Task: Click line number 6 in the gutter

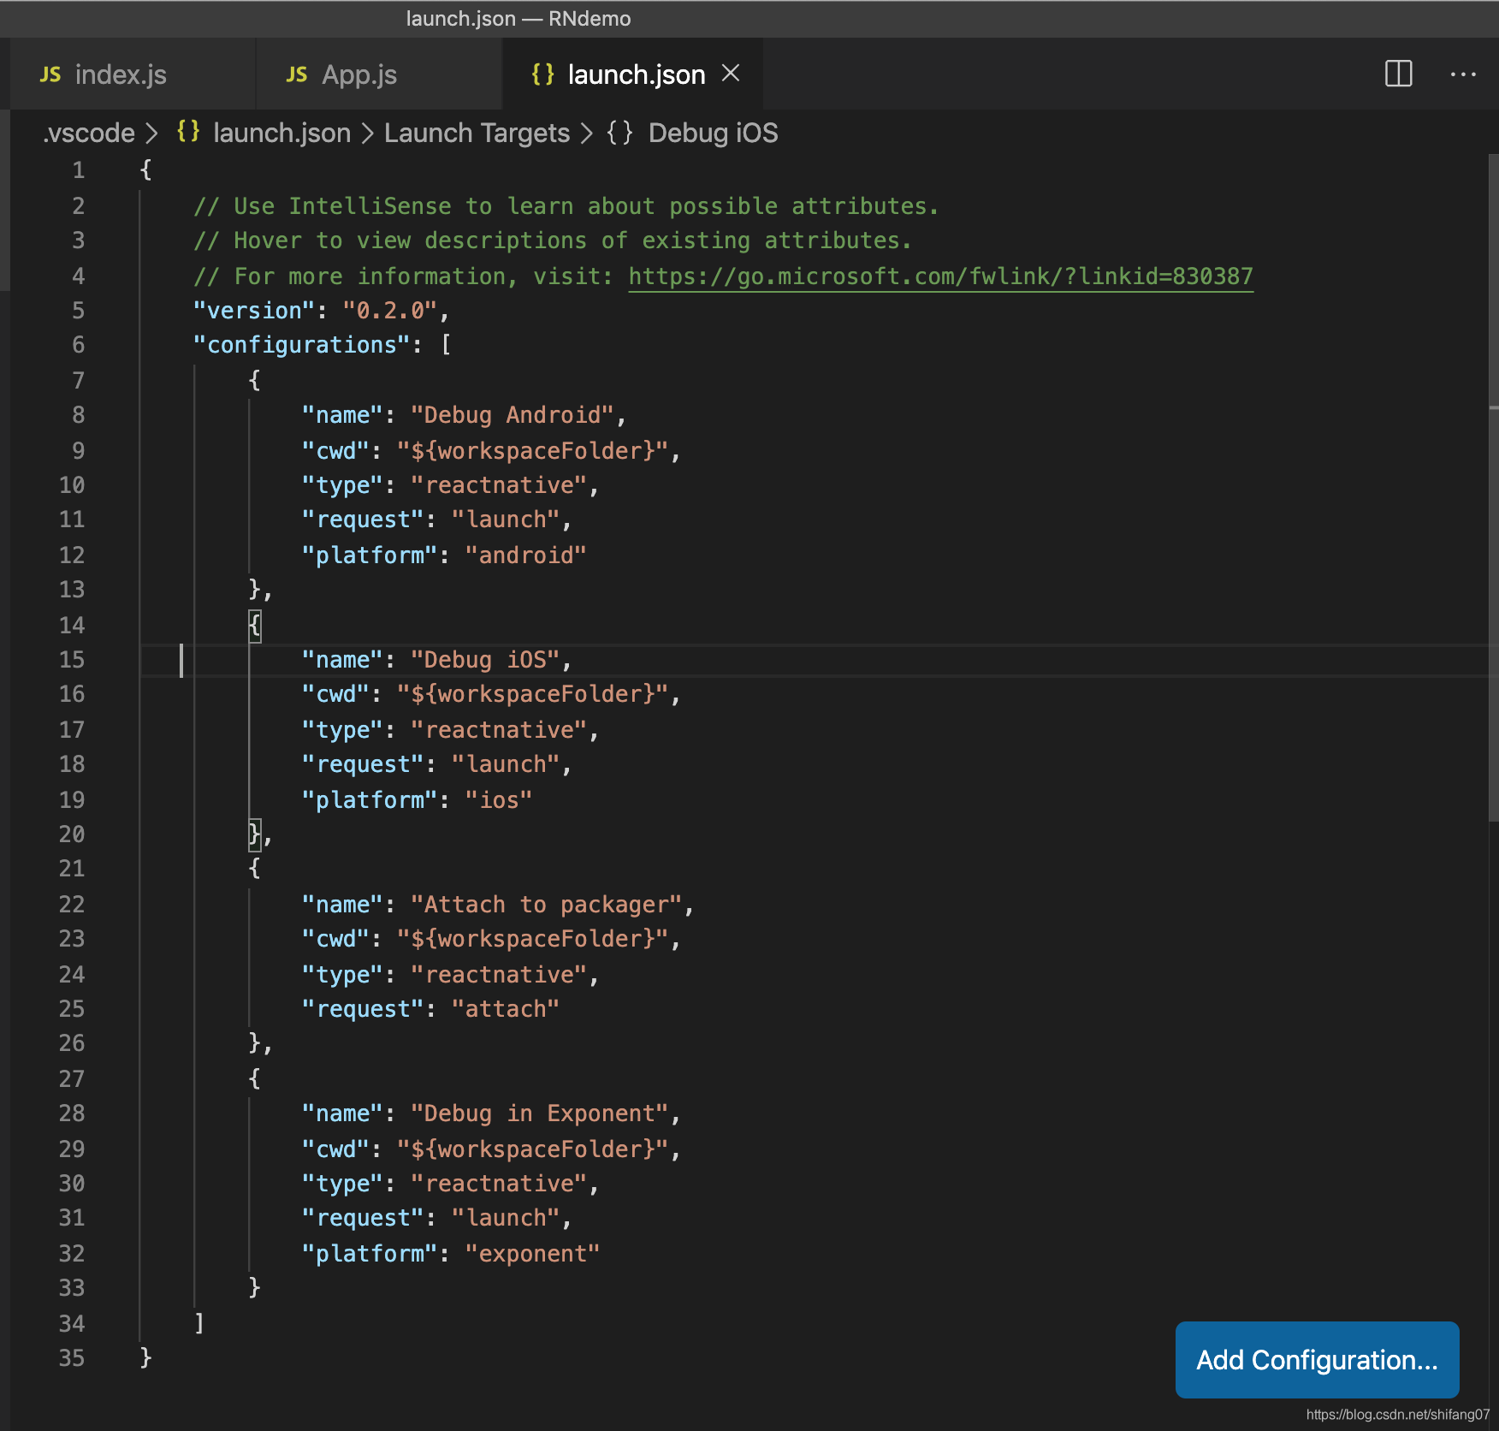Action: [78, 345]
